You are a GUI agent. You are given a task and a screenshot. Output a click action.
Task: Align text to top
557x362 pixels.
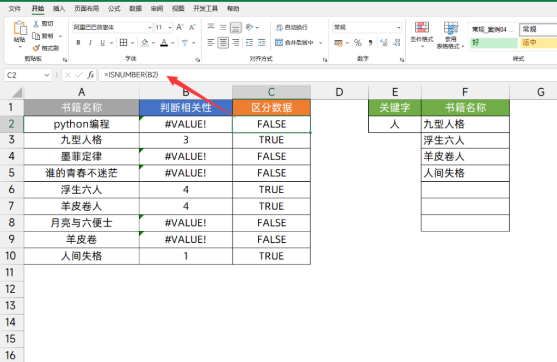coord(211,27)
